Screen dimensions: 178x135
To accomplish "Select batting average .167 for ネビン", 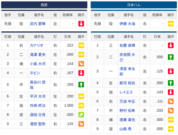I will [x=70, y=73].
